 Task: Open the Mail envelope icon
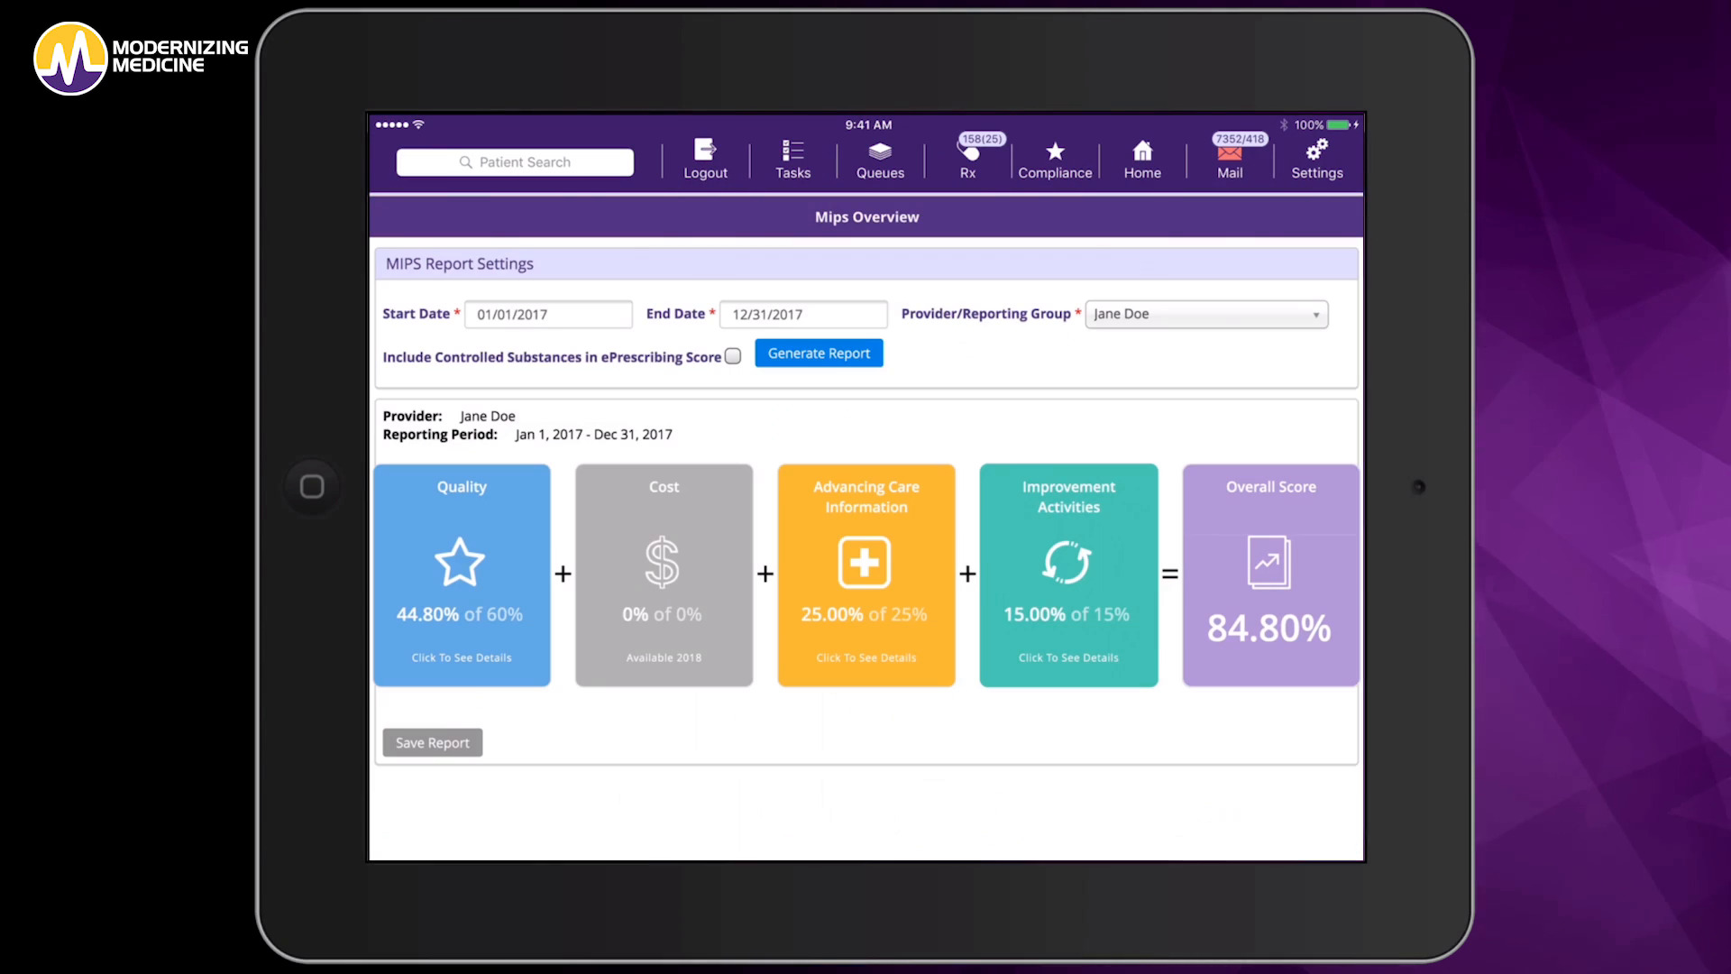[1230, 153]
